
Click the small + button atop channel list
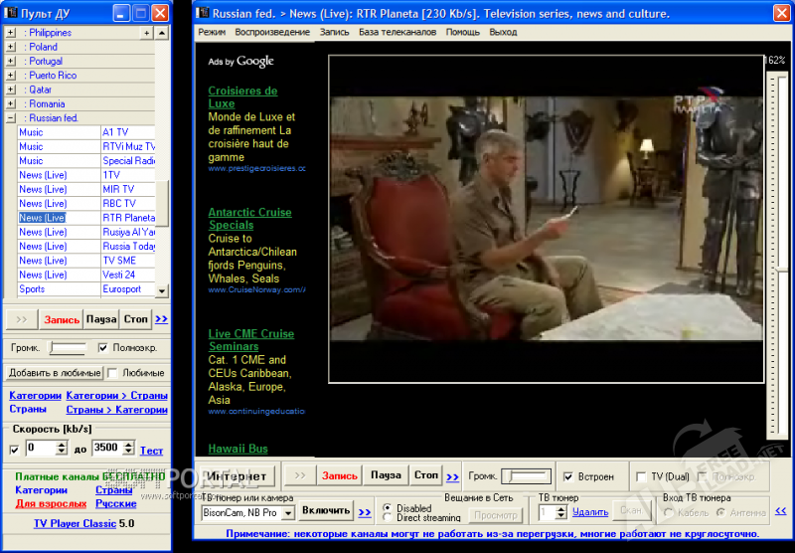[147, 33]
